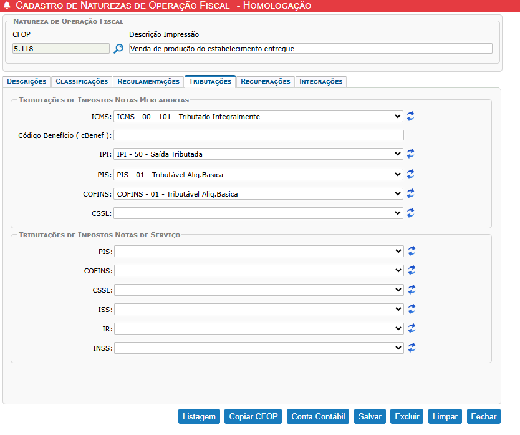
Task: Click the CFOP magnifying glass search icon
Action: point(118,49)
